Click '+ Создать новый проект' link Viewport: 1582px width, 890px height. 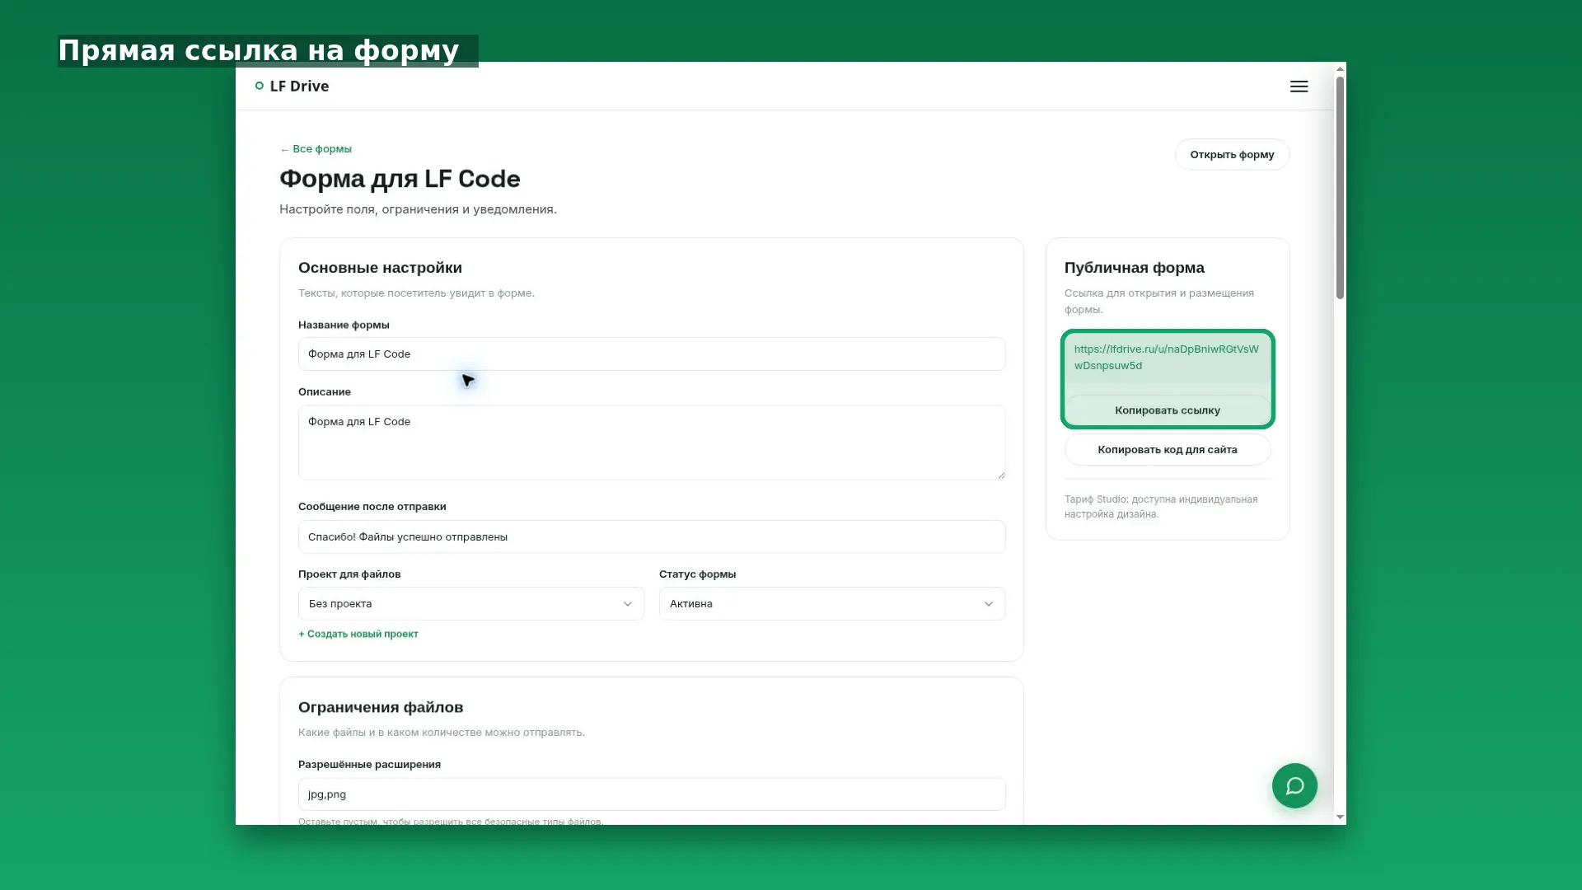coord(358,634)
